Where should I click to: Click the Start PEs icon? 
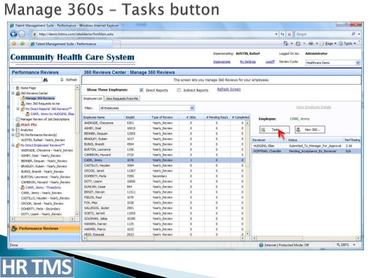tap(18, 125)
